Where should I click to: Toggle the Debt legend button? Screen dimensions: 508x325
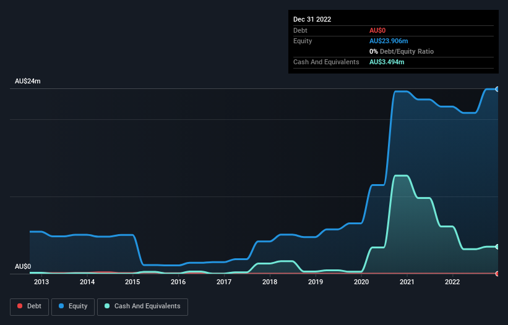30,306
